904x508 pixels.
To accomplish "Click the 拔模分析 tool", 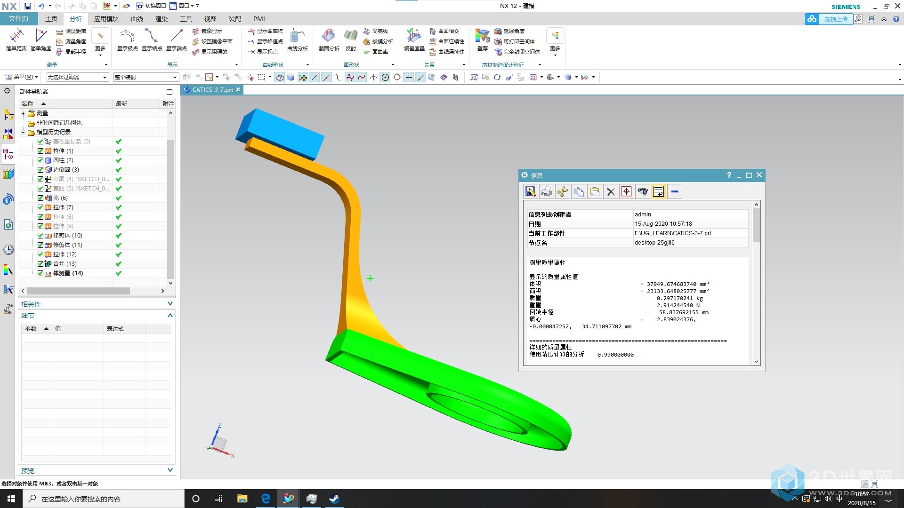I will 378,41.
